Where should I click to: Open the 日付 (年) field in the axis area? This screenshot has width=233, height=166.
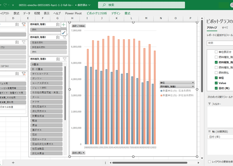click(x=220, y=137)
